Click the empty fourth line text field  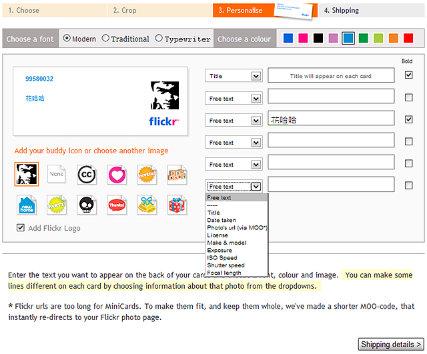point(331,140)
